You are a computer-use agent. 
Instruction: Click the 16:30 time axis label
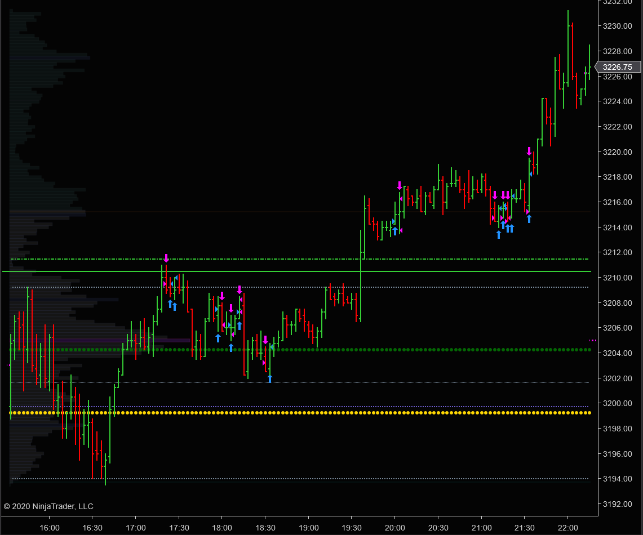(92, 528)
